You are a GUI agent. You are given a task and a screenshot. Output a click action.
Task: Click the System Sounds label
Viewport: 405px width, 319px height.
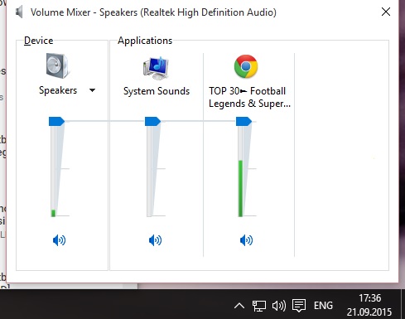157,91
